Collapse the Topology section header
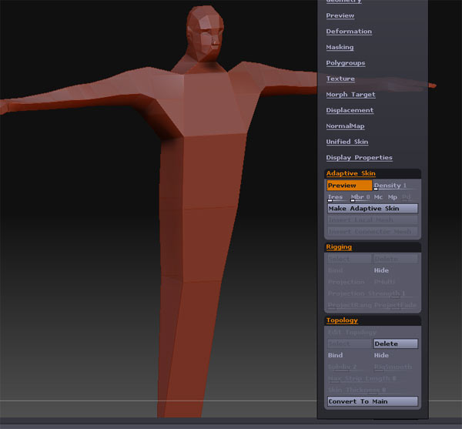462x429 pixels. pos(342,320)
